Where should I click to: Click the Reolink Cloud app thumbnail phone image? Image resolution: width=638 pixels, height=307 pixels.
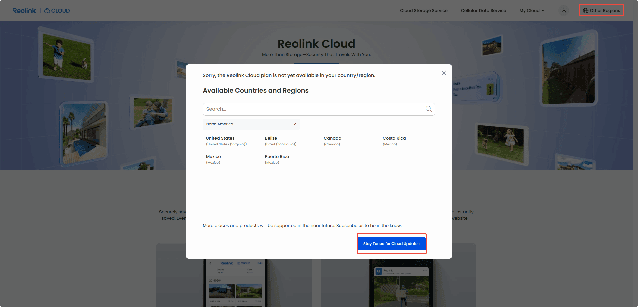tap(235, 283)
